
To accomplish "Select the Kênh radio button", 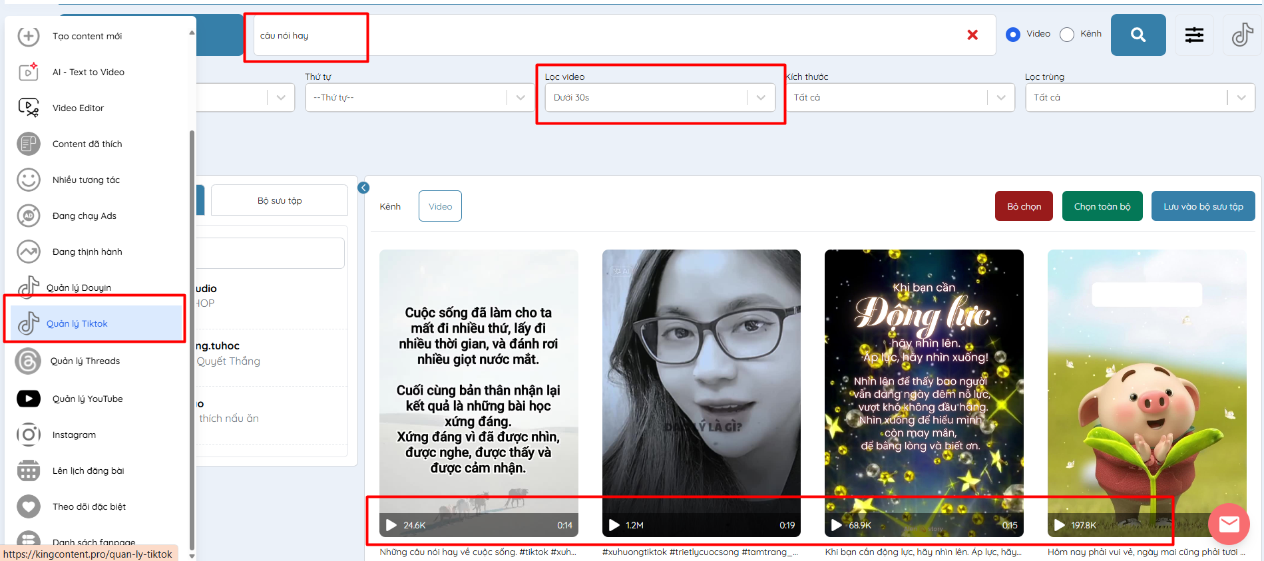I will tap(1067, 35).
